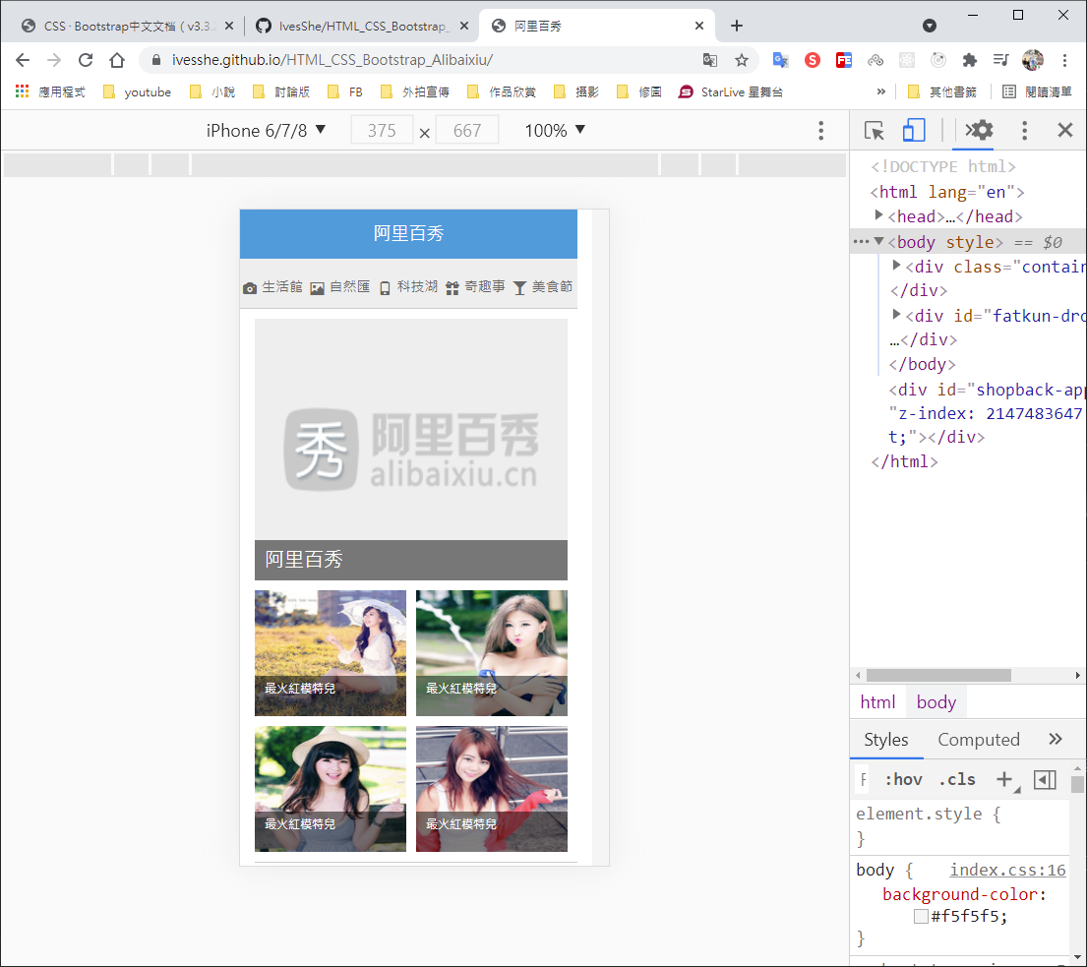Close the DevTools panel
This screenshot has width=1087, height=967.
(1065, 130)
